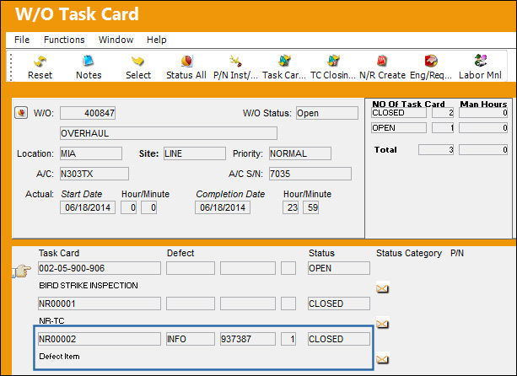Open the Help menu
This screenshot has height=376, width=517.
[157, 40]
